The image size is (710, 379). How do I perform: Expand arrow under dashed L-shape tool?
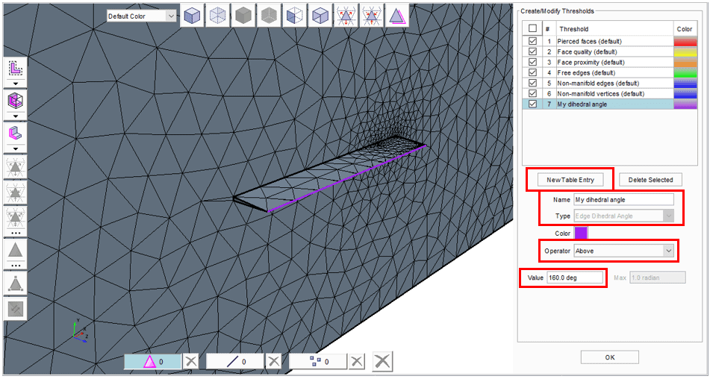tap(16, 84)
